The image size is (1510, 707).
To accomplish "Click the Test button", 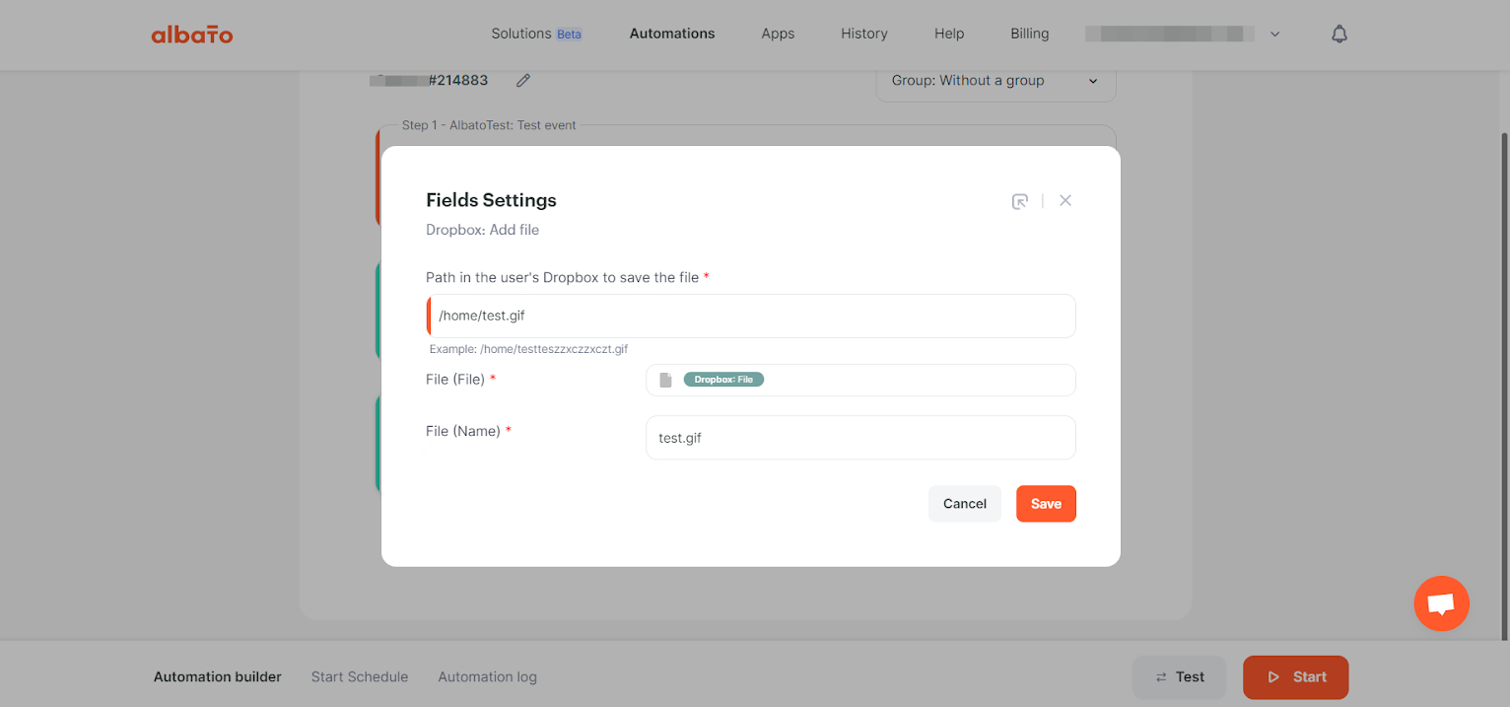I will pyautogui.click(x=1180, y=677).
